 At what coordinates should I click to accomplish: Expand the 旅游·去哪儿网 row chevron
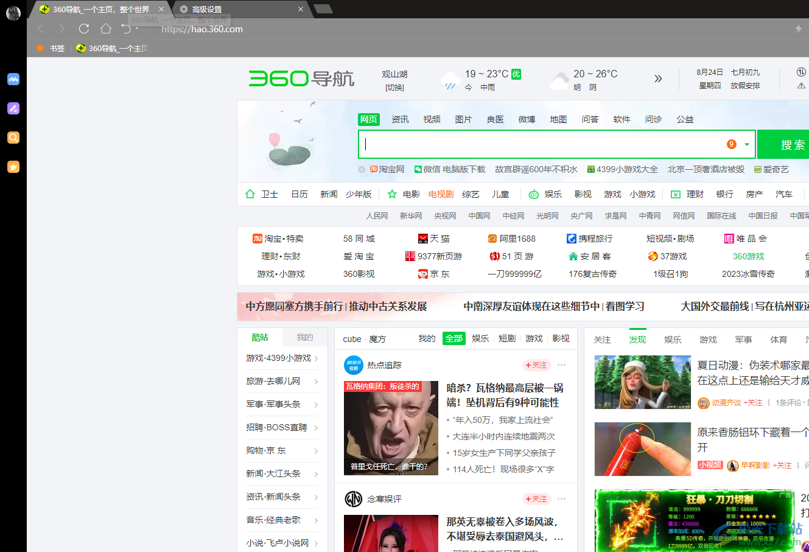[317, 382]
